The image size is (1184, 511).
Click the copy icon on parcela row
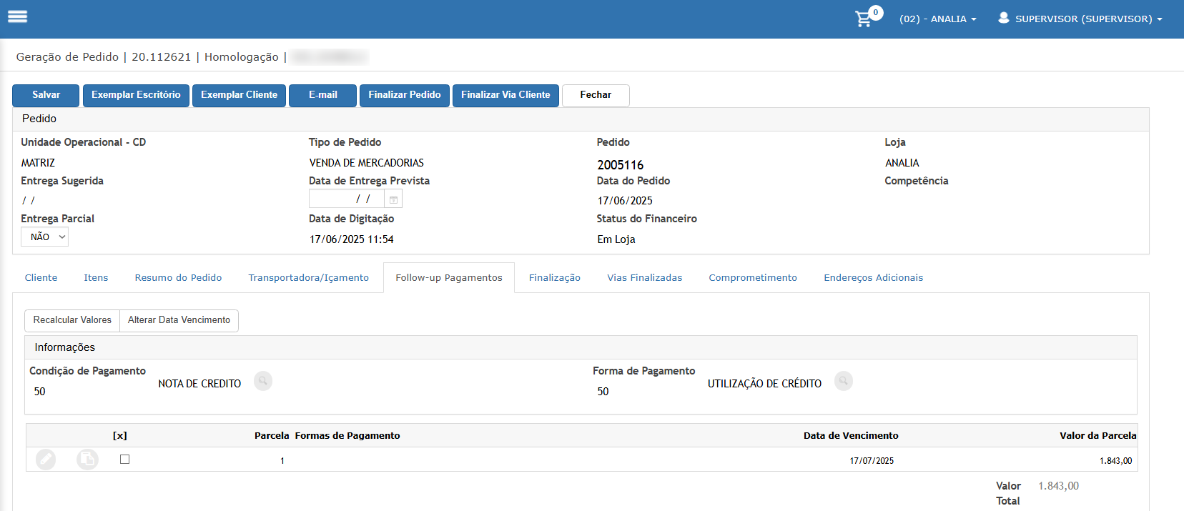point(87,460)
